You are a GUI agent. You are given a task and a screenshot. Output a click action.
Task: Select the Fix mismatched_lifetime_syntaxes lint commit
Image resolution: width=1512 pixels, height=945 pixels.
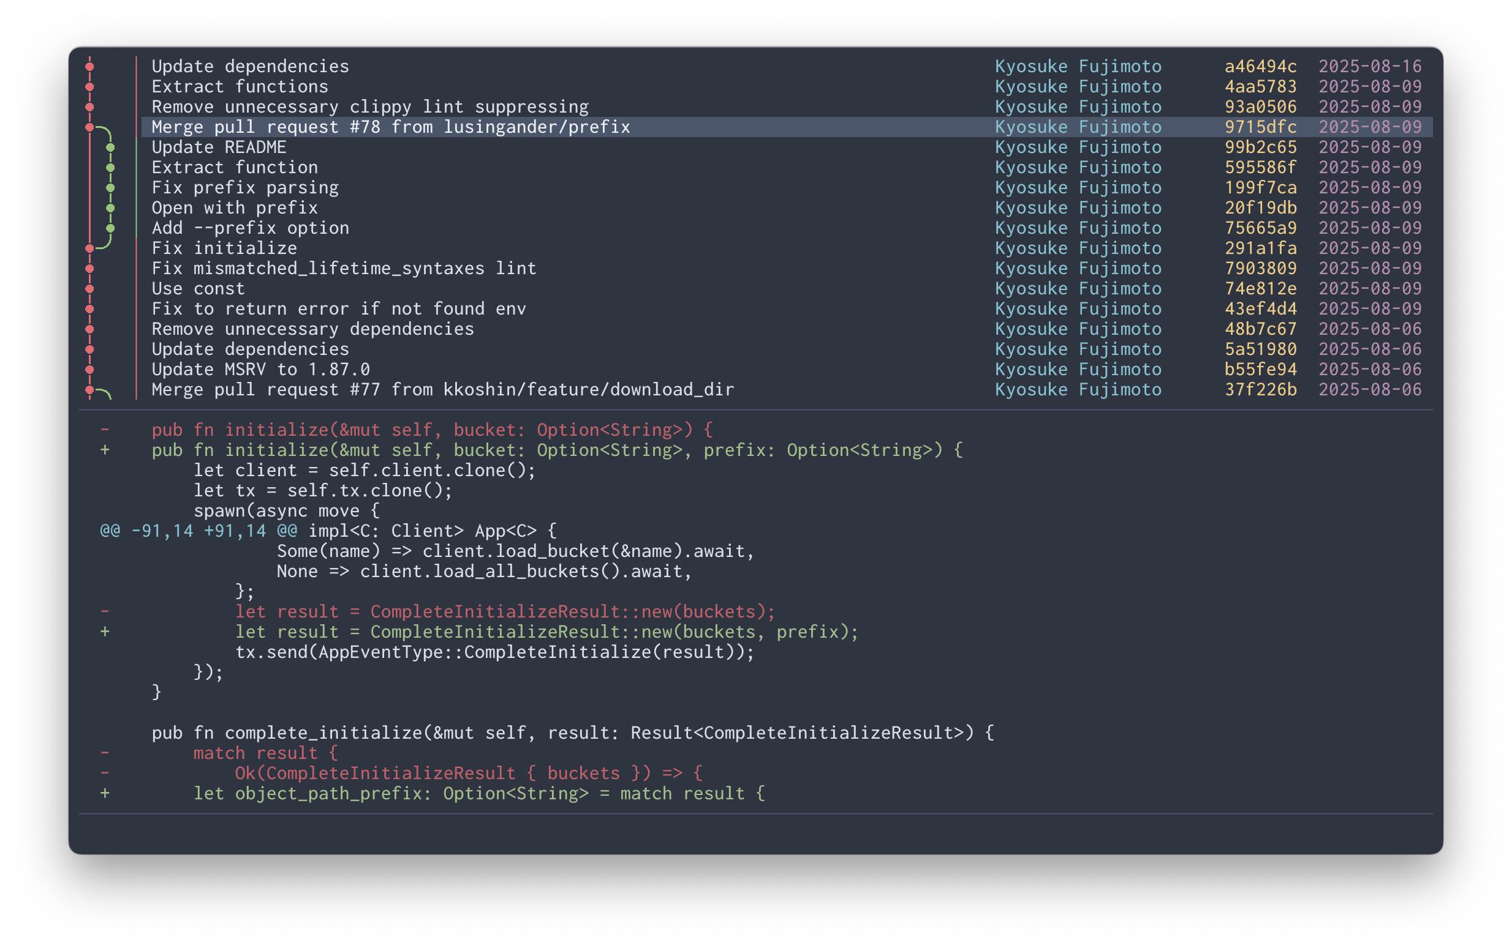pos(344,269)
